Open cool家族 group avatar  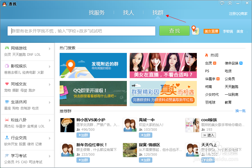(192, 125)
